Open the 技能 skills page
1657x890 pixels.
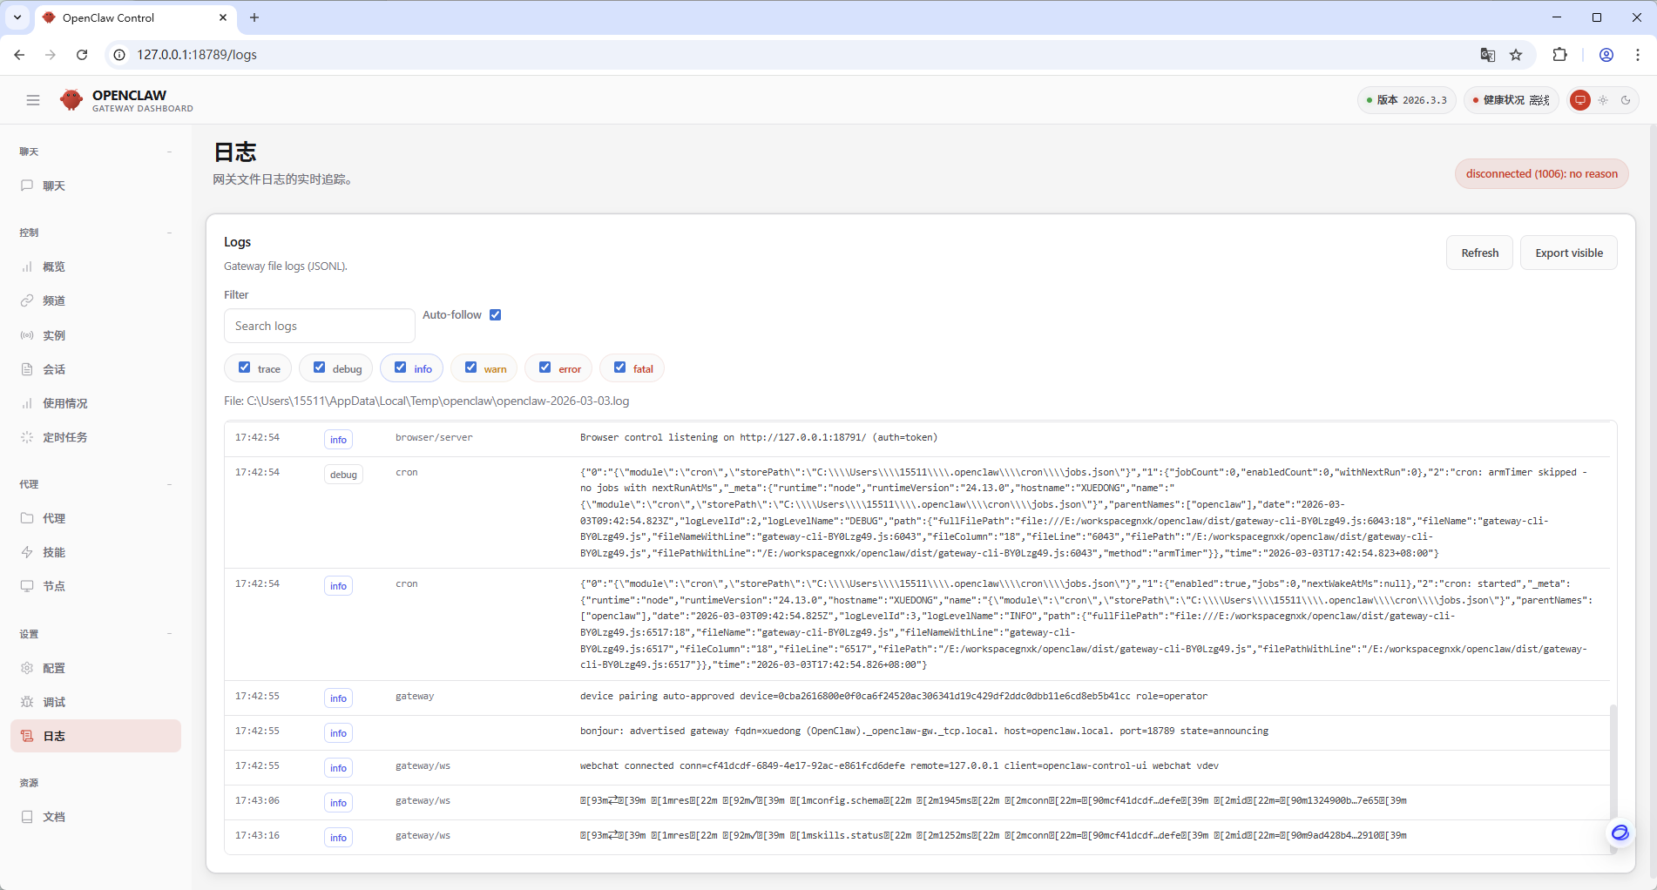[x=54, y=552]
